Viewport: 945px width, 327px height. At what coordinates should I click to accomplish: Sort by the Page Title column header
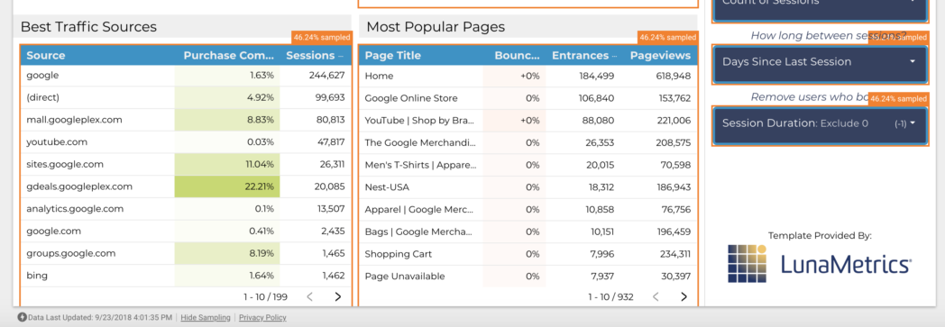(x=393, y=56)
